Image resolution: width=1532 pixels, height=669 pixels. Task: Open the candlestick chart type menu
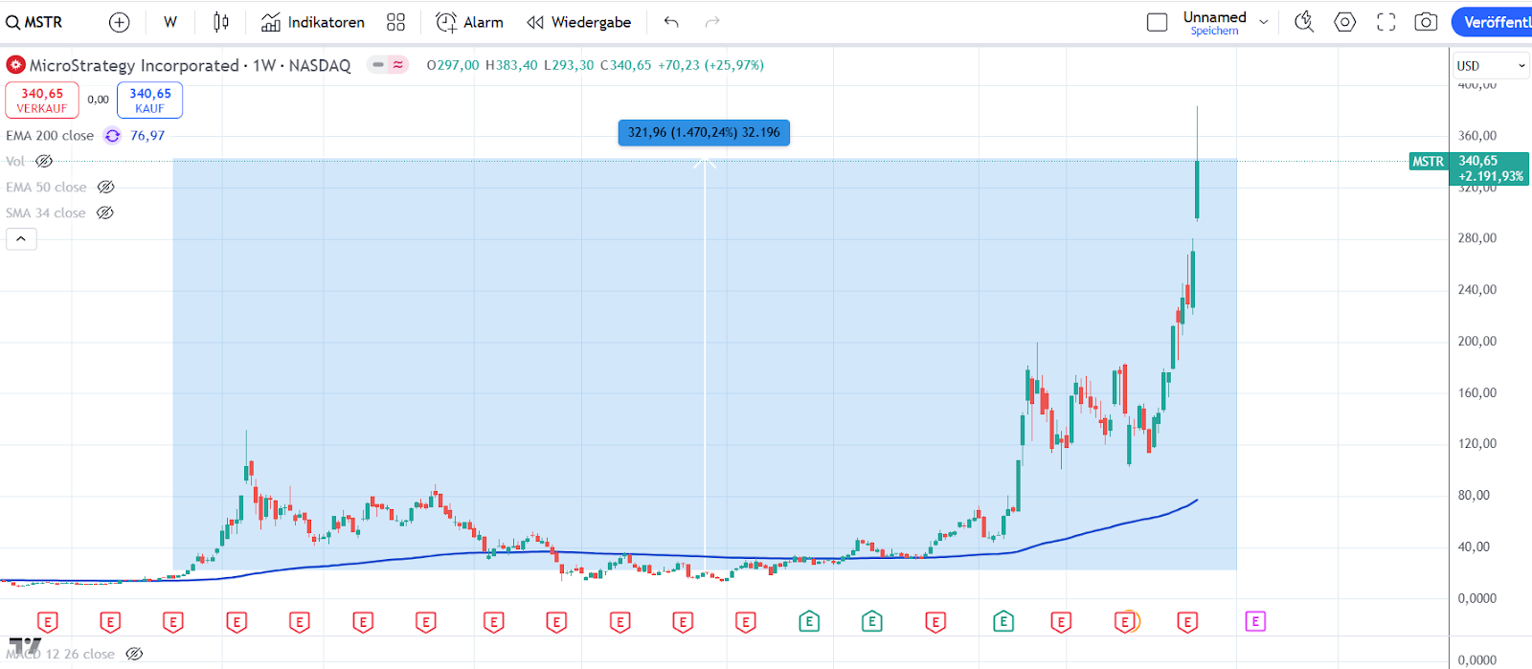221,22
